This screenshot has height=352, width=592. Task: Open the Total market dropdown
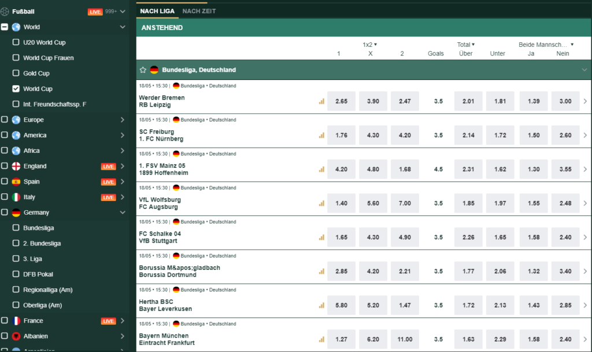[466, 45]
